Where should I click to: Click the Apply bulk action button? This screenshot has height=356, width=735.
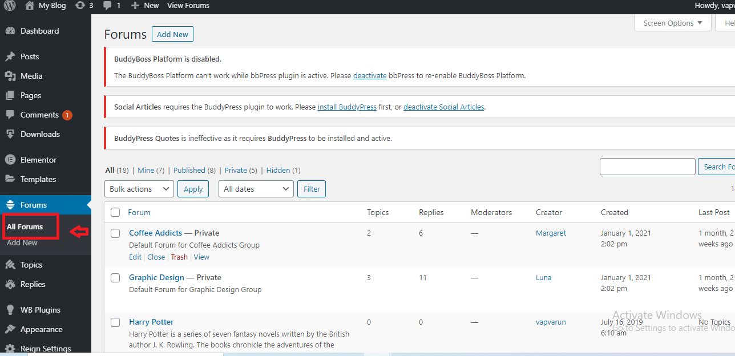point(193,189)
